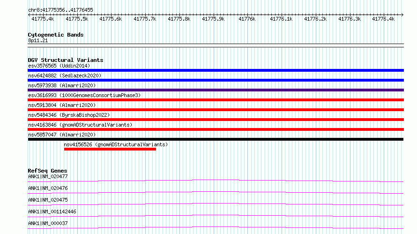Open transcript ANK1|NM_020476 label

pyautogui.click(x=48, y=188)
